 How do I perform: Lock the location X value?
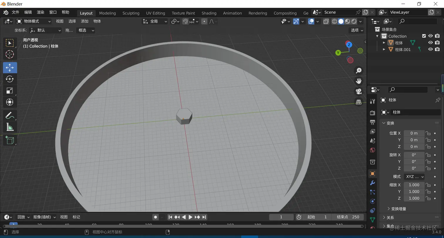(x=428, y=133)
